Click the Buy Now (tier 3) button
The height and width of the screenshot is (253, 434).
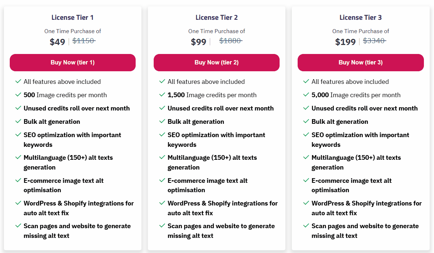point(360,63)
